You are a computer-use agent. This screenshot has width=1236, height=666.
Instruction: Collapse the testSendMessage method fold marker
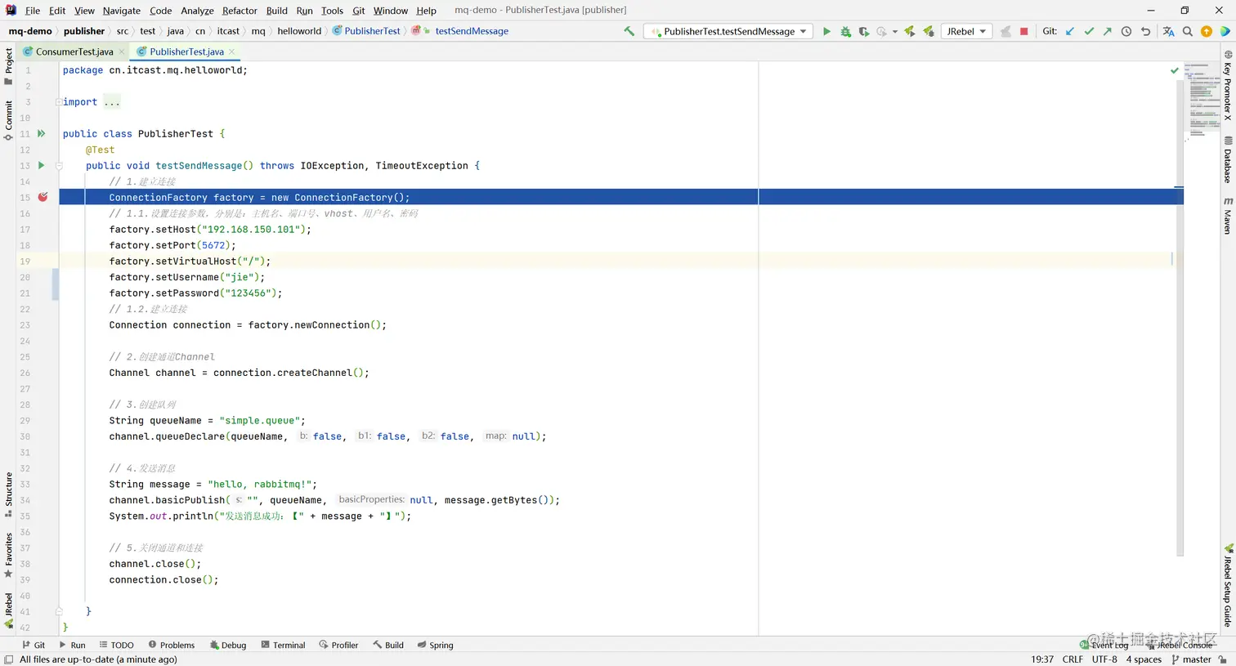(x=59, y=165)
